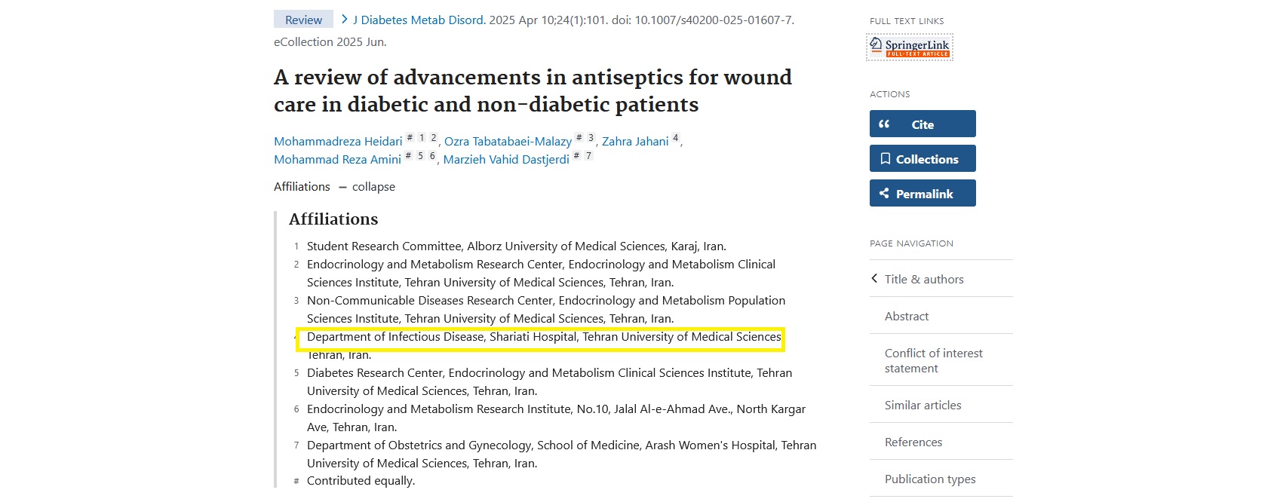Click the Cite quotation mark icon
The height and width of the screenshot is (499, 1271).
tap(884, 124)
